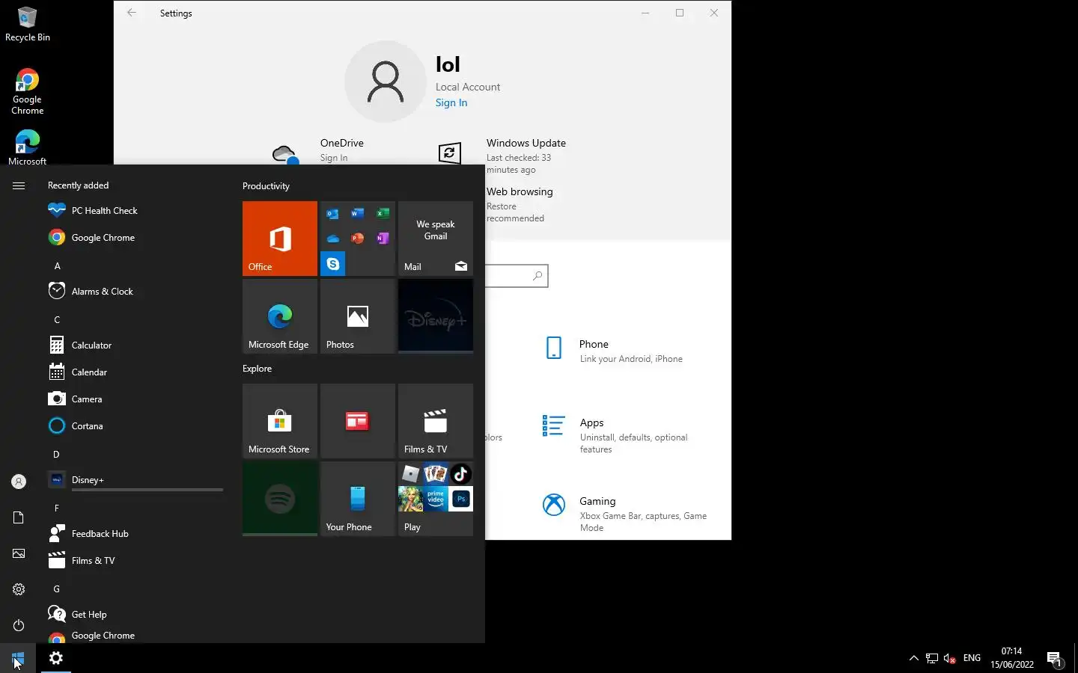Viewport: 1078px width, 673px height.
Task: Click the profile avatar picture in Settings
Action: (386, 82)
